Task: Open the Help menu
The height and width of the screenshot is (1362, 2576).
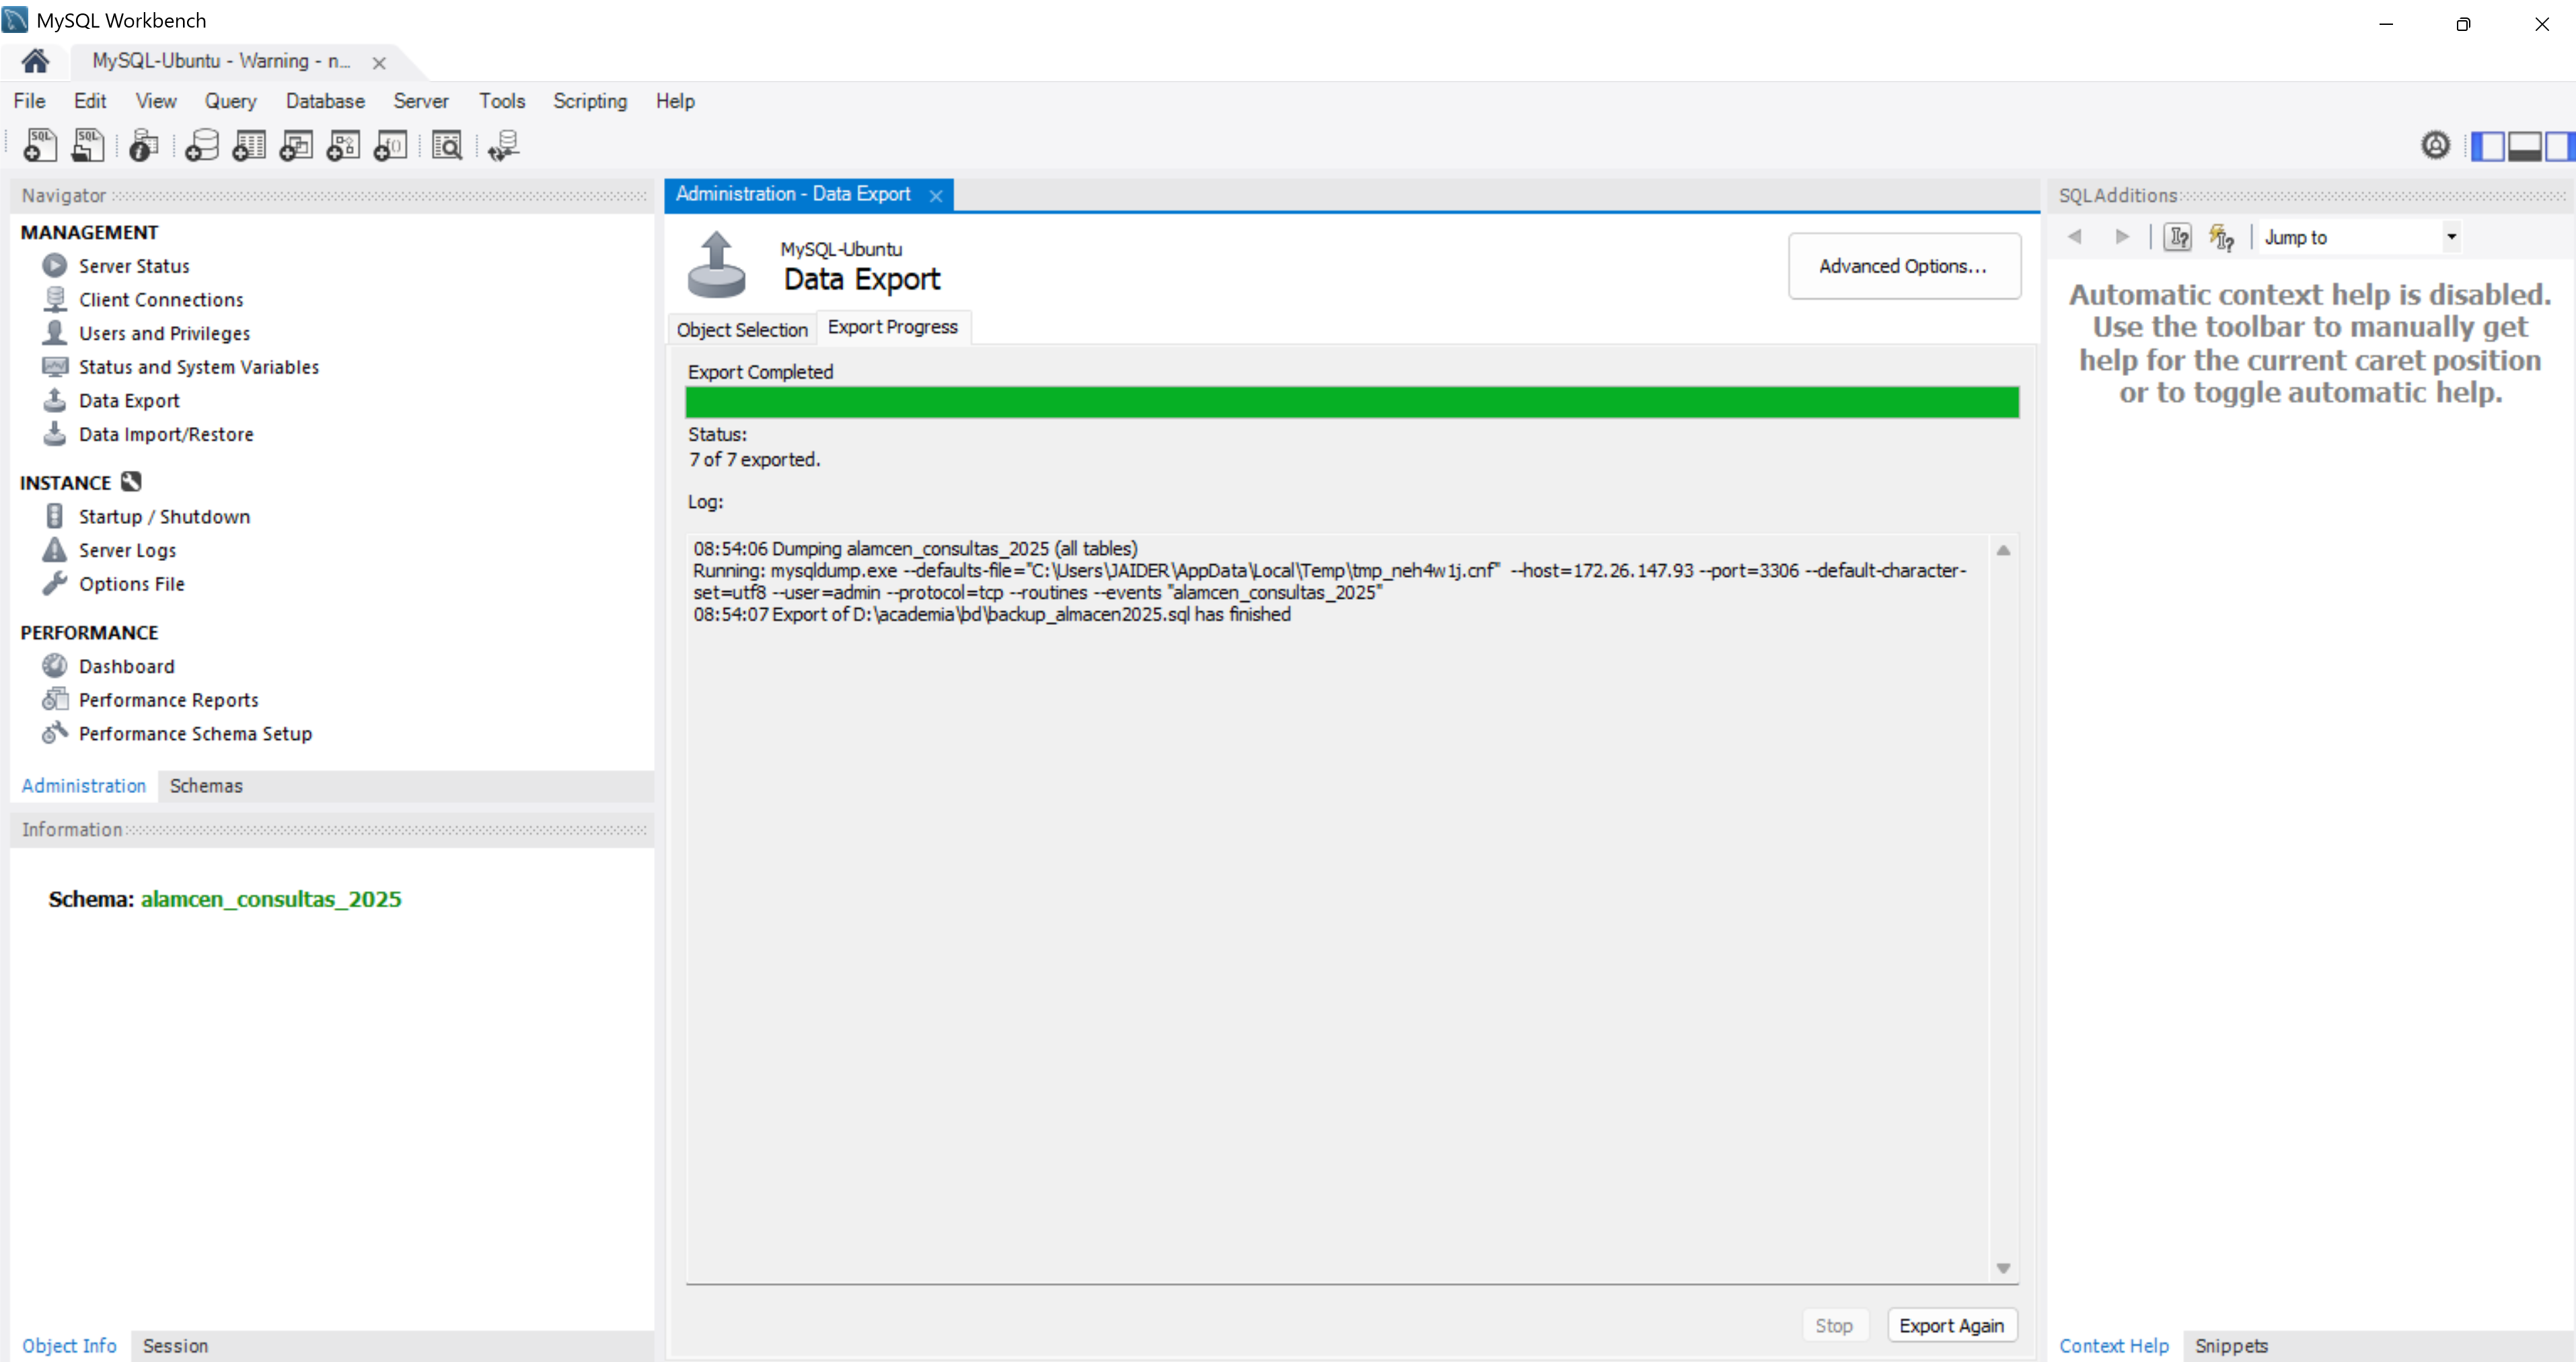Action: point(675,101)
